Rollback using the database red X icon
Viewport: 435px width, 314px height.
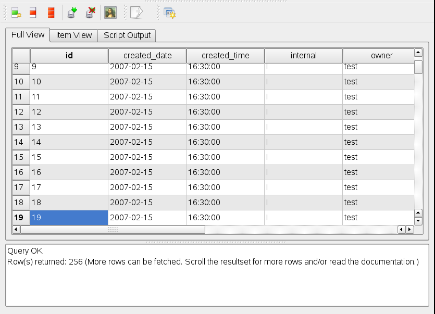[x=91, y=12]
